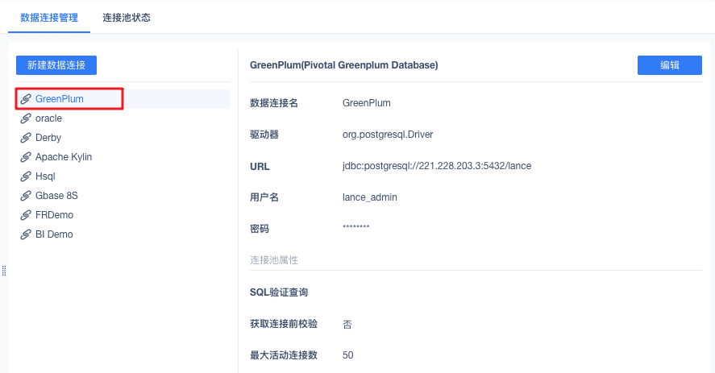Open the FRDemo connection entry
This screenshot has width=715, height=373.
(x=54, y=215)
